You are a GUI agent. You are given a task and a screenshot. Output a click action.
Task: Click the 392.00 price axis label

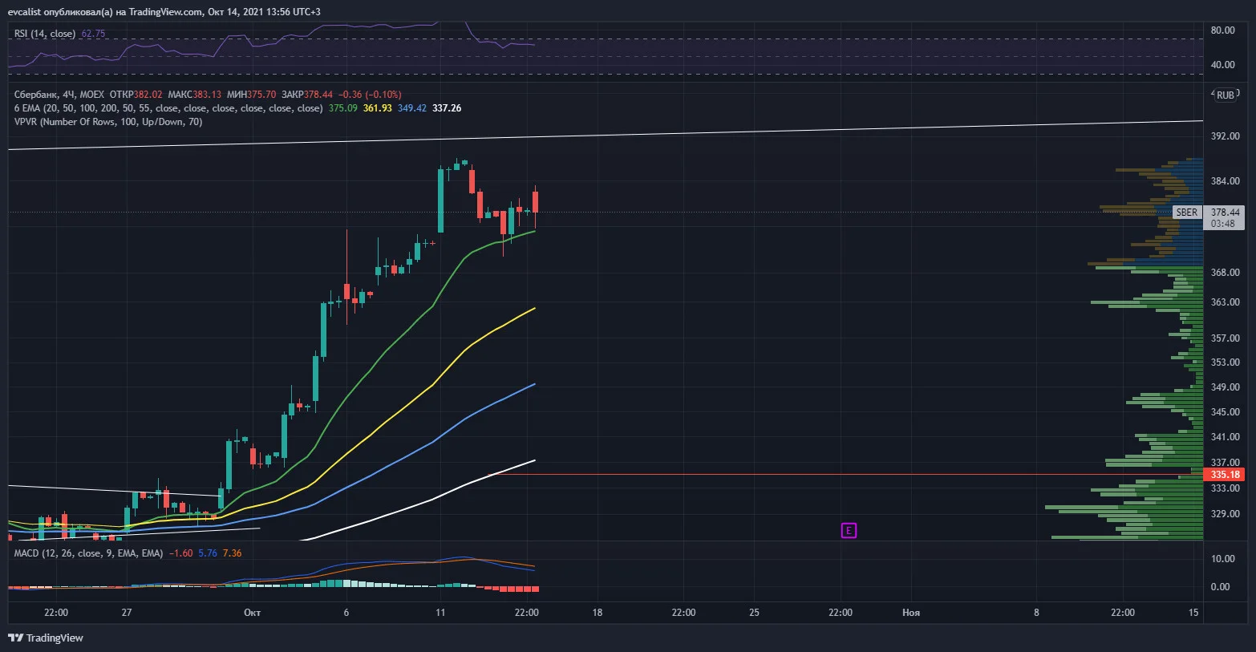1225,136
